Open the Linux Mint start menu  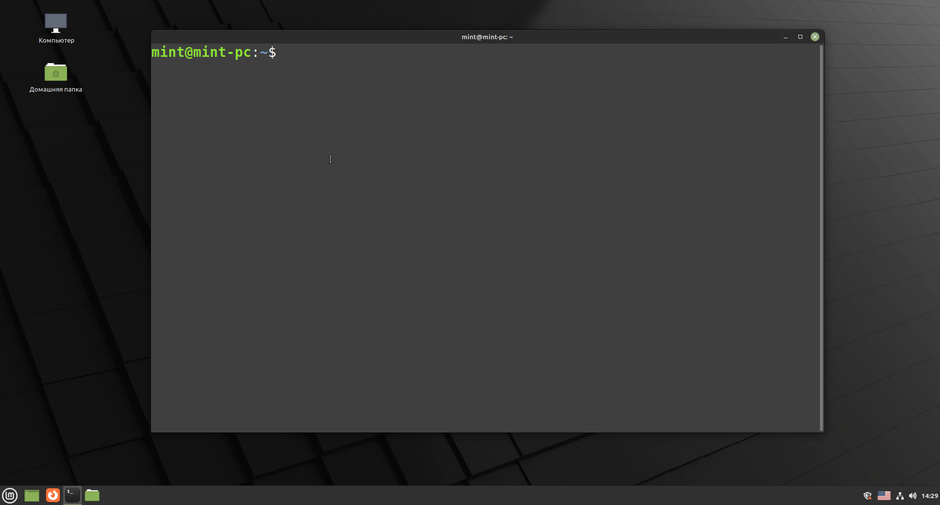point(10,495)
